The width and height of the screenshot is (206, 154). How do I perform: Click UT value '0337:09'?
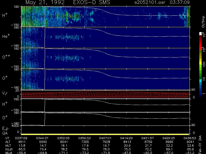click(x=21, y=138)
